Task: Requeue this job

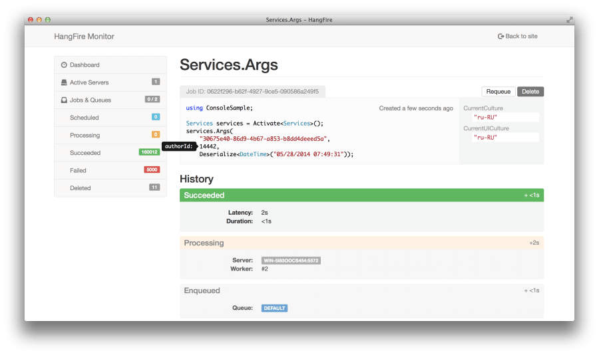Action: (498, 92)
